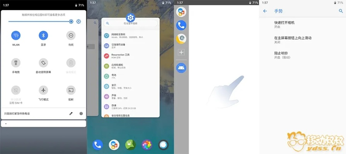Click the 手势 page title
The height and width of the screenshot is (154, 346).
pyautogui.click(x=278, y=11)
